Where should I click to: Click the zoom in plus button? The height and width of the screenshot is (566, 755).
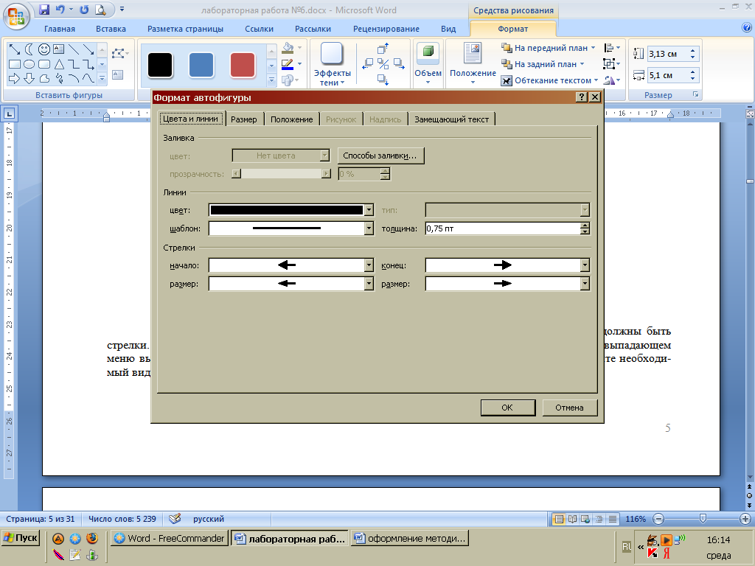click(745, 518)
